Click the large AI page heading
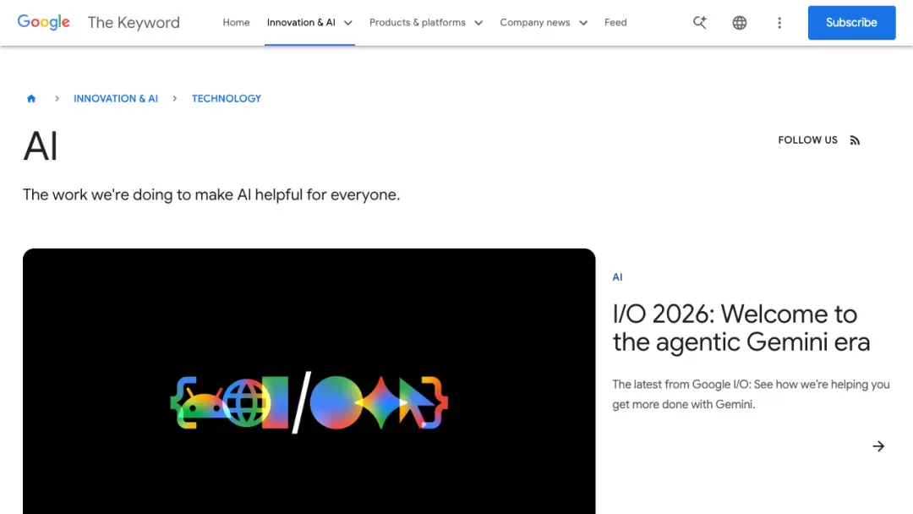This screenshot has width=913, height=514. click(41, 146)
